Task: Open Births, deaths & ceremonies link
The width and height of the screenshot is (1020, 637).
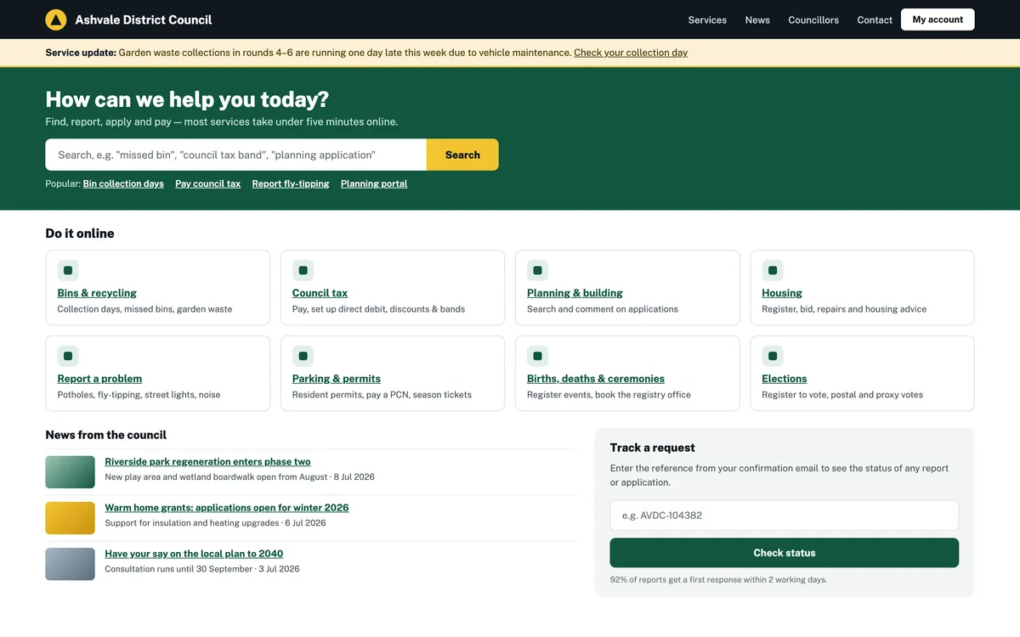Action: pos(596,379)
